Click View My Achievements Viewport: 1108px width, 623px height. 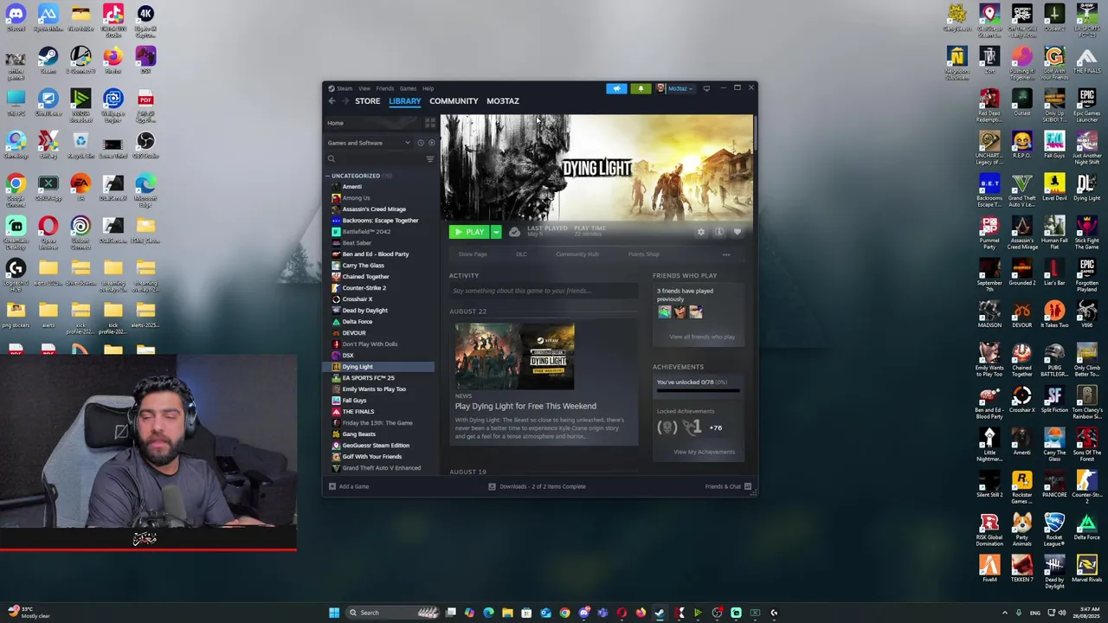click(704, 452)
